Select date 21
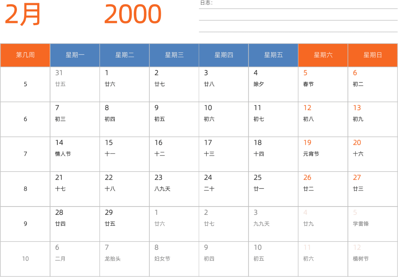Image resolution: width=398 pixels, height=277 pixels. pyautogui.click(x=59, y=178)
